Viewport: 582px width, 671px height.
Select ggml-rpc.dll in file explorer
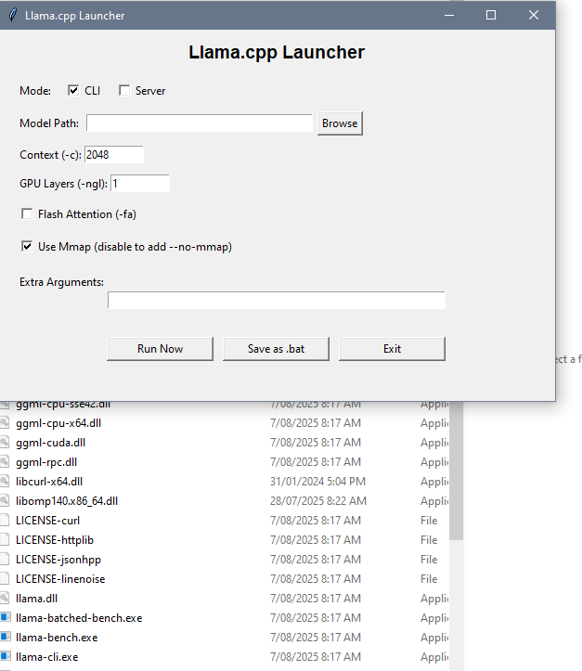(x=46, y=462)
